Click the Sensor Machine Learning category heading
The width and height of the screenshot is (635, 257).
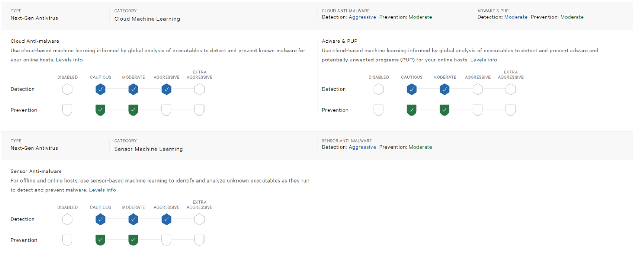click(148, 149)
